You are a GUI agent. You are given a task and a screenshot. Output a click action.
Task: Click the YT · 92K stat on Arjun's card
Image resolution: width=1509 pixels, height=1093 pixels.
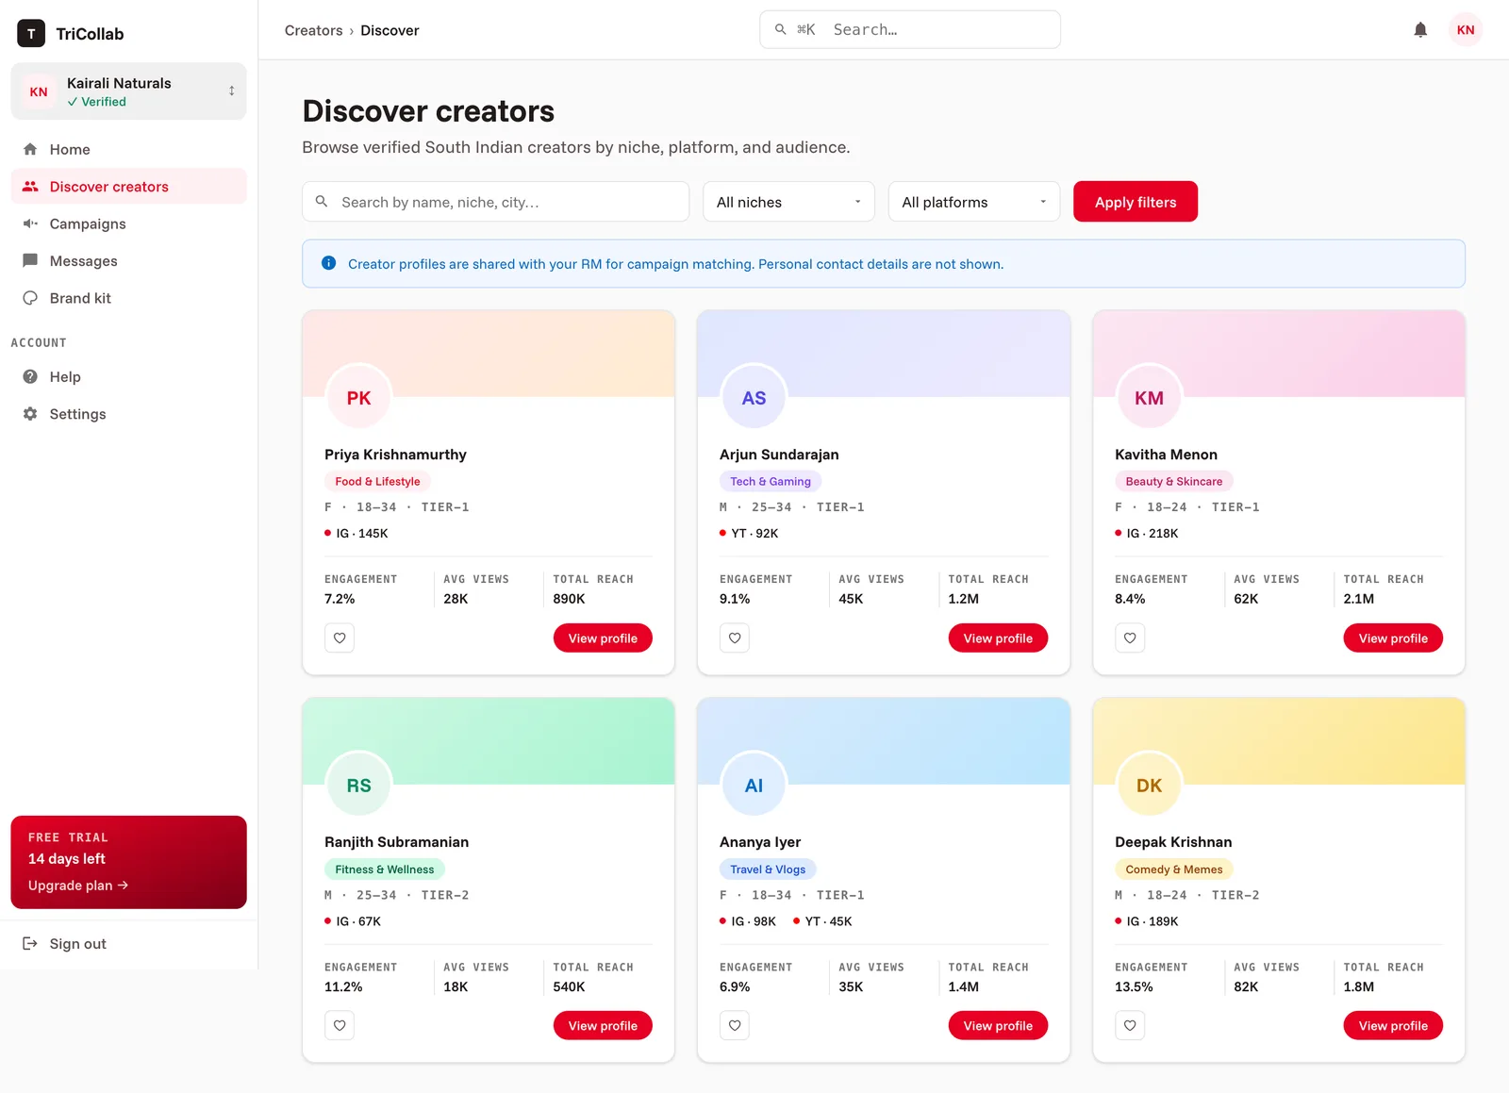click(x=749, y=534)
